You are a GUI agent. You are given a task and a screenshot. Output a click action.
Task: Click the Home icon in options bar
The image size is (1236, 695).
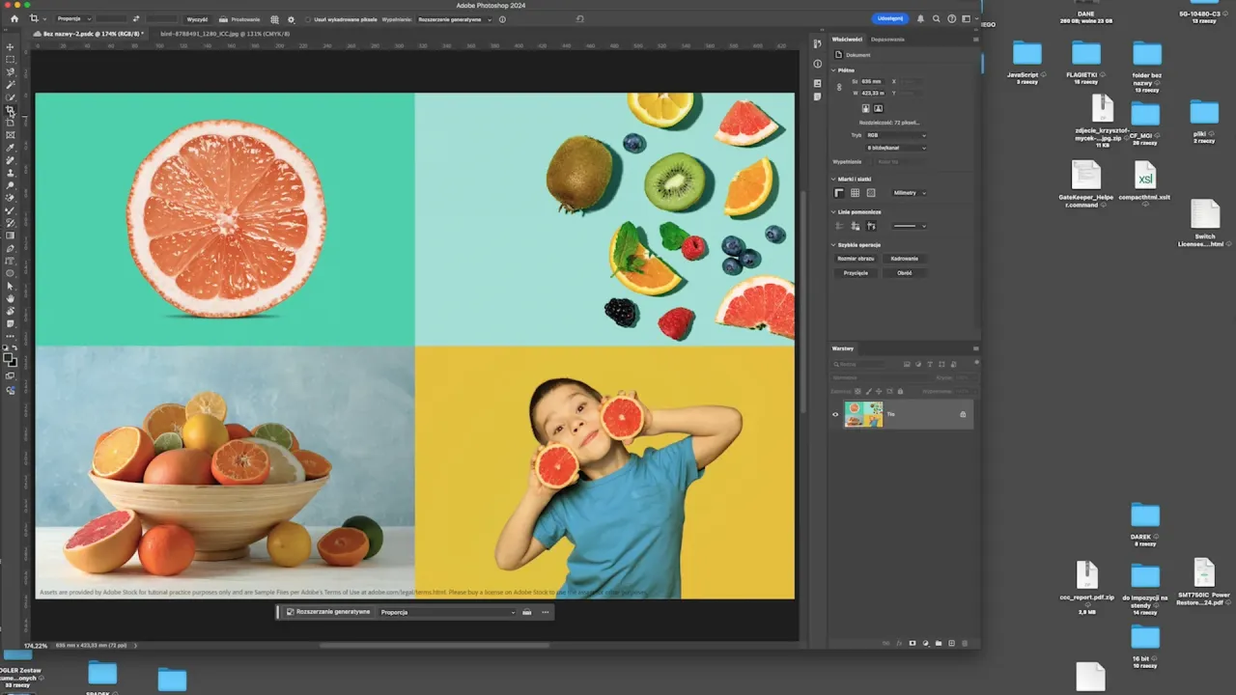[14, 18]
